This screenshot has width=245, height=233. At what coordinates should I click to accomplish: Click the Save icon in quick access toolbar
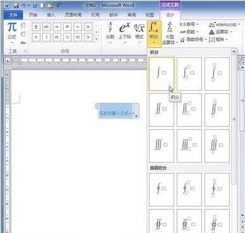pyautogui.click(x=16, y=6)
